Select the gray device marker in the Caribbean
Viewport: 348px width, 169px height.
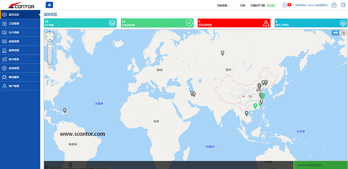(x=65, y=110)
